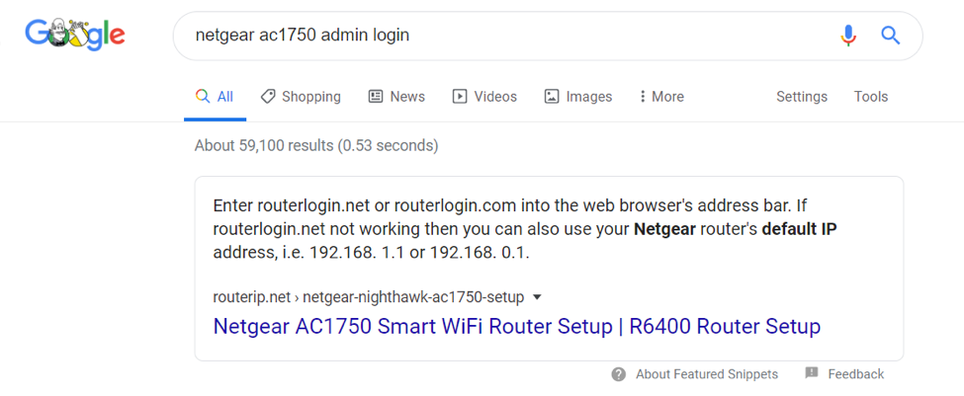The image size is (964, 396).
Task: Click the News newspaper icon
Action: point(376,97)
